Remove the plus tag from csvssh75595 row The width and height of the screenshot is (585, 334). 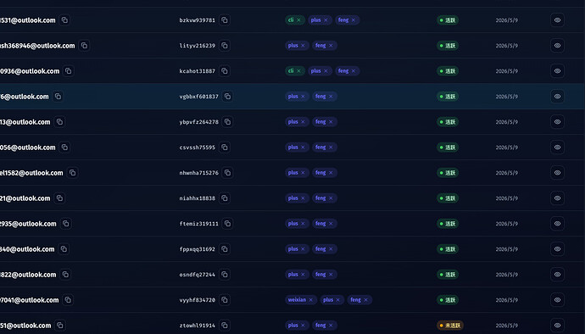click(303, 147)
